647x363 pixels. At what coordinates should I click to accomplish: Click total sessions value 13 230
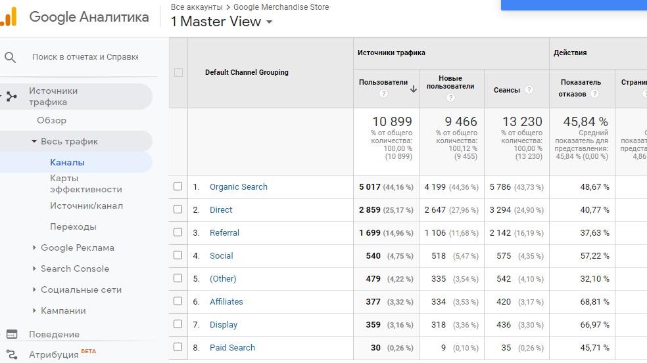(522, 121)
